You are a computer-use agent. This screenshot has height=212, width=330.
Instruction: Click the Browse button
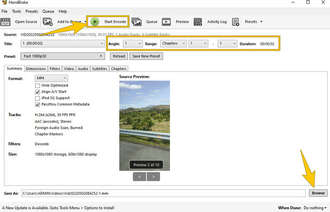click(x=318, y=193)
